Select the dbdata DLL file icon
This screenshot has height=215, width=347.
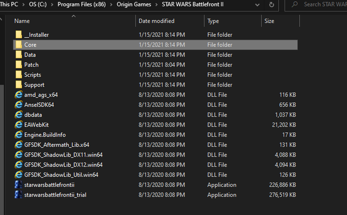click(19, 115)
